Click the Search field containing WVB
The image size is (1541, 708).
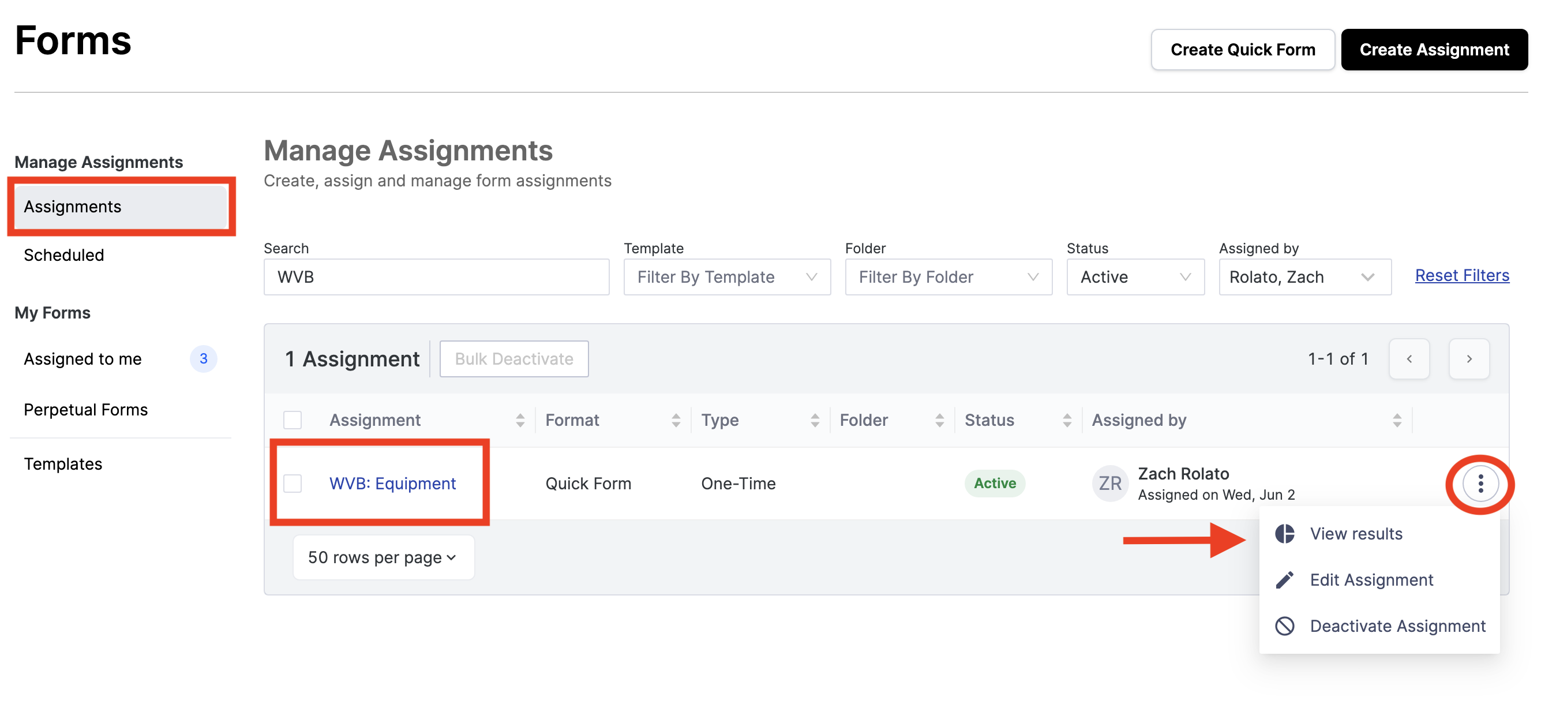[x=436, y=276]
